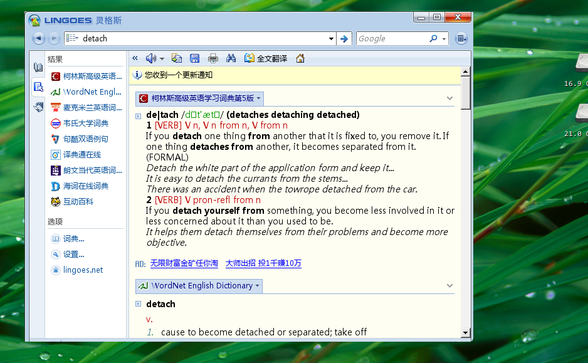The height and width of the screenshot is (363, 588).
Task: Click scrollbar down arrow
Action: (465, 333)
